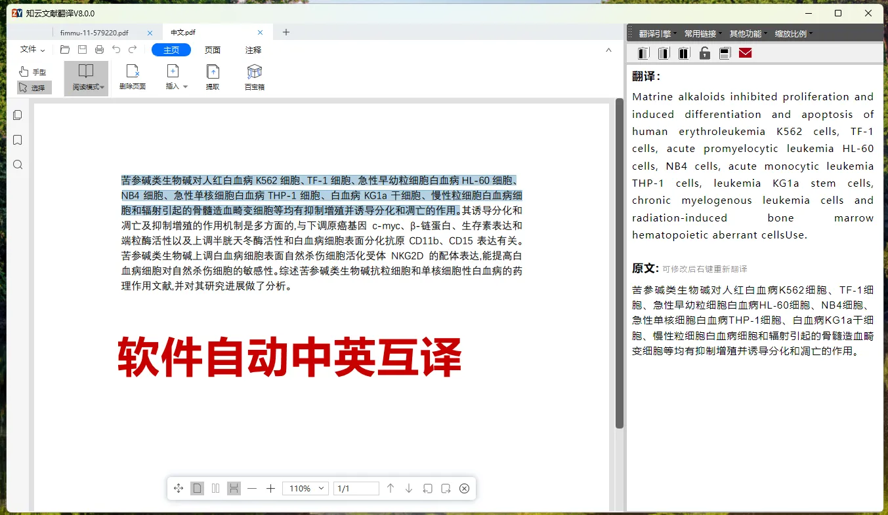Enable the 选择 (select) tool
The width and height of the screenshot is (888, 515).
(x=33, y=87)
